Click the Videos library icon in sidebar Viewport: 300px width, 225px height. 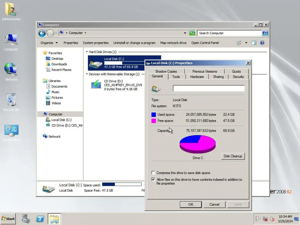[x=48, y=103]
